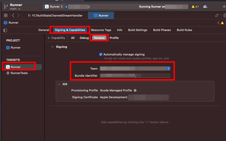Open the source control branch icon
The height and width of the screenshot is (141, 226).
[6, 7]
